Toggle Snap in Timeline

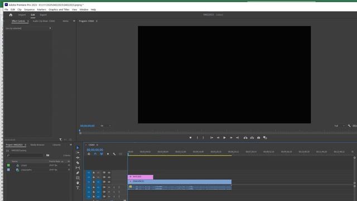(x=95, y=154)
